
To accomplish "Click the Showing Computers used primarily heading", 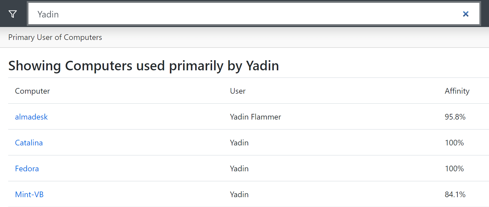I will (143, 66).
